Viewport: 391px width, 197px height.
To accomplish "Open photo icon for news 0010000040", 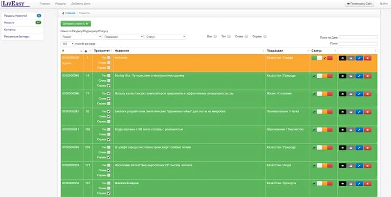I will 351,148.
